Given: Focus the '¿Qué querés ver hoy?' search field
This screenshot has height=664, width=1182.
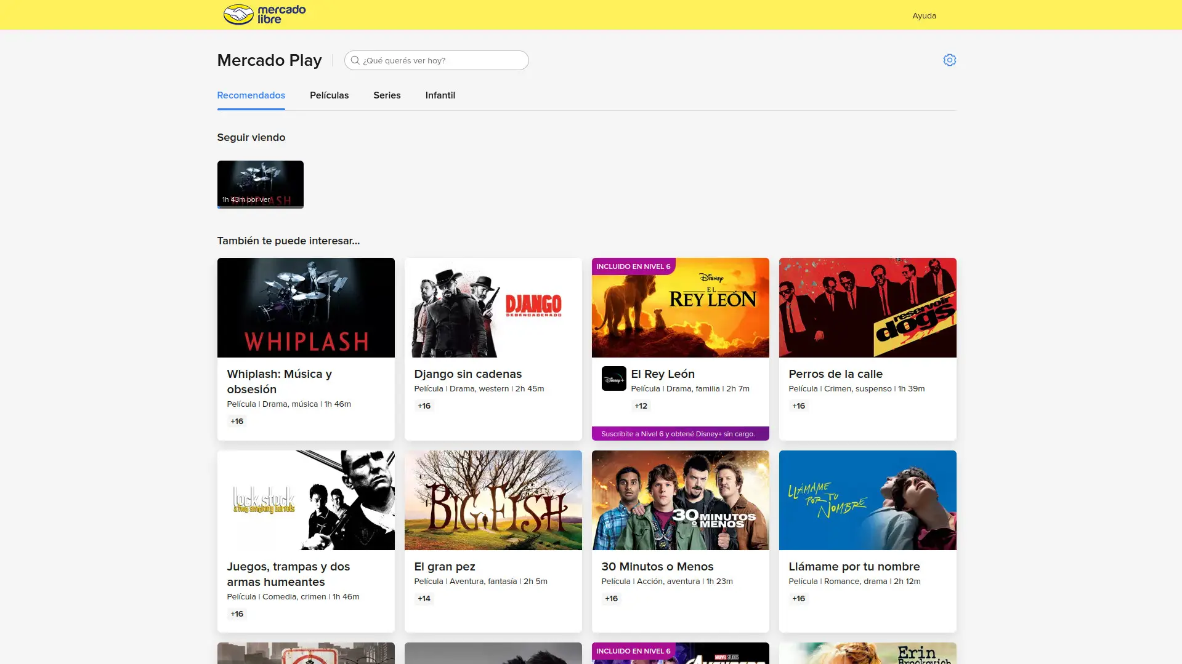Looking at the screenshot, I should (436, 60).
